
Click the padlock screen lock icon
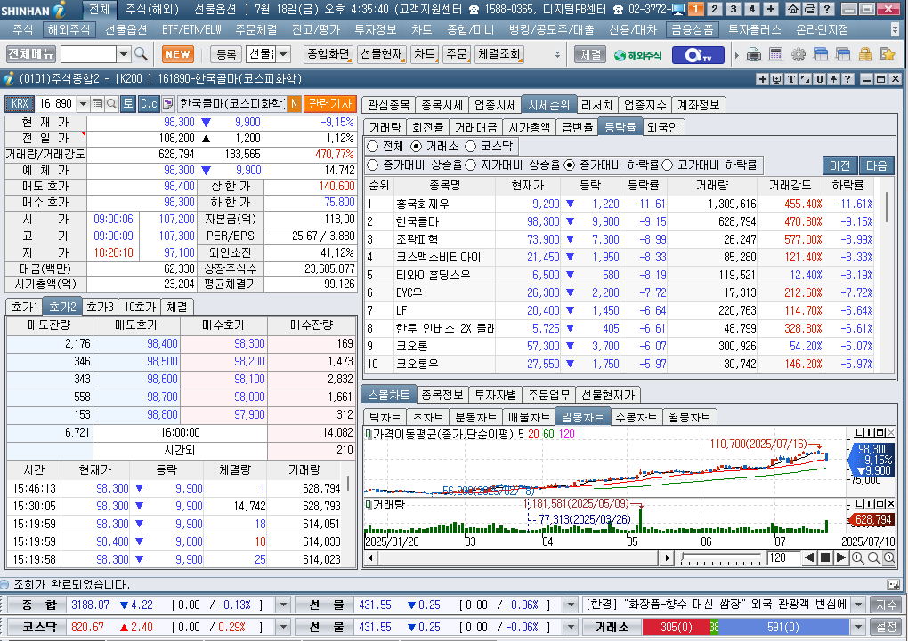[865, 55]
